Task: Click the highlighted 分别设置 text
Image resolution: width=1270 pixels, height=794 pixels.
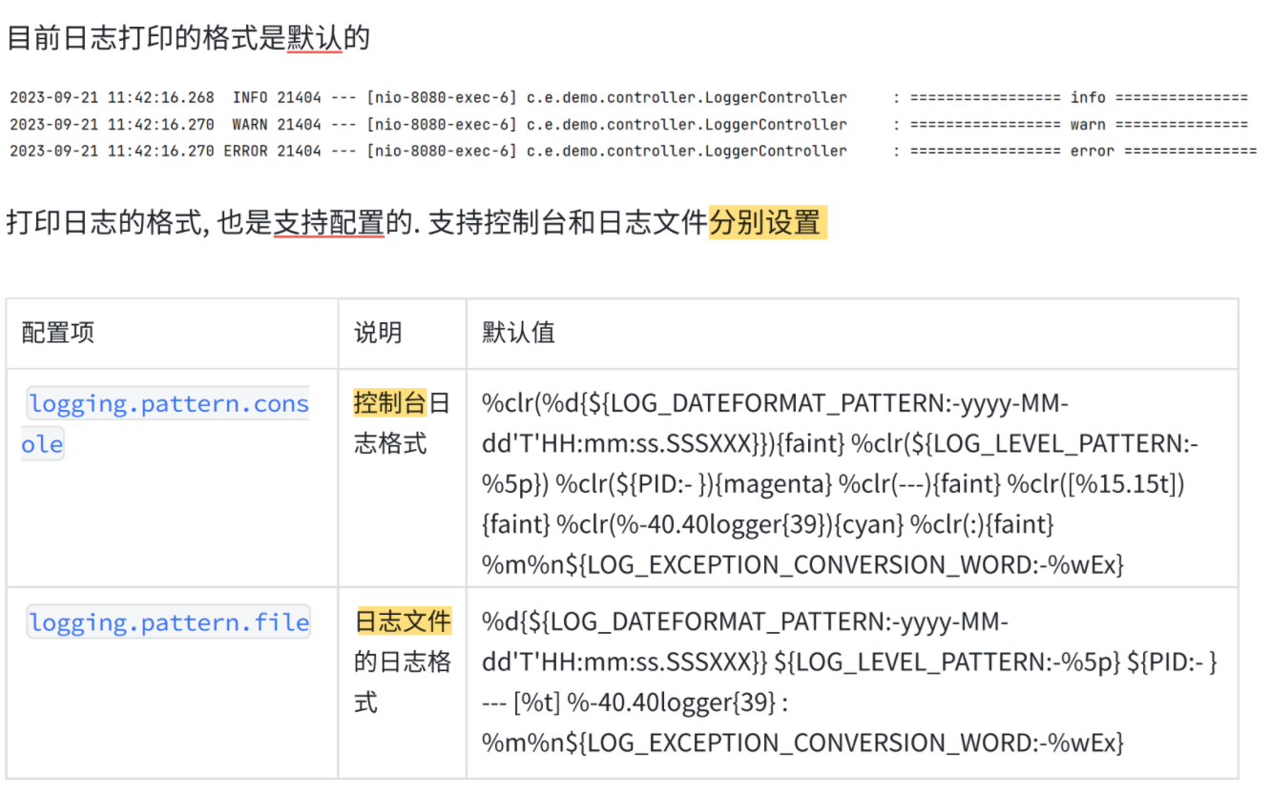Action: tap(766, 223)
